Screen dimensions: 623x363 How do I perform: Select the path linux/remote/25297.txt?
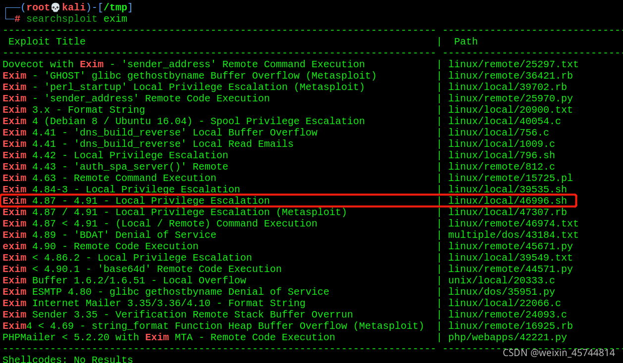[x=514, y=64]
